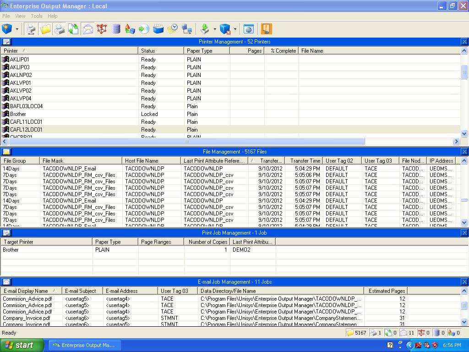Click the green arrow onto printer toolbar icon
Viewport: 469px width, 352px height.
(205, 29)
